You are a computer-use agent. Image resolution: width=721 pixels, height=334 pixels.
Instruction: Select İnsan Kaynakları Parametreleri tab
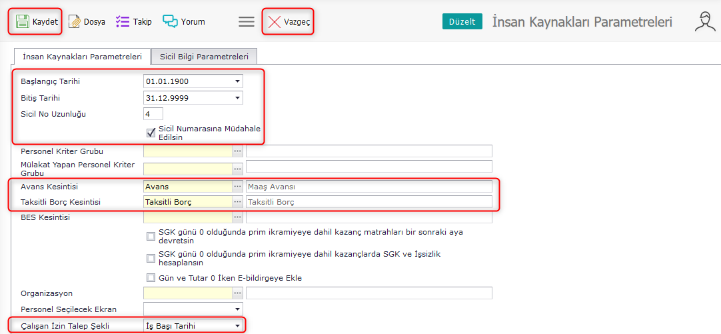pos(82,57)
